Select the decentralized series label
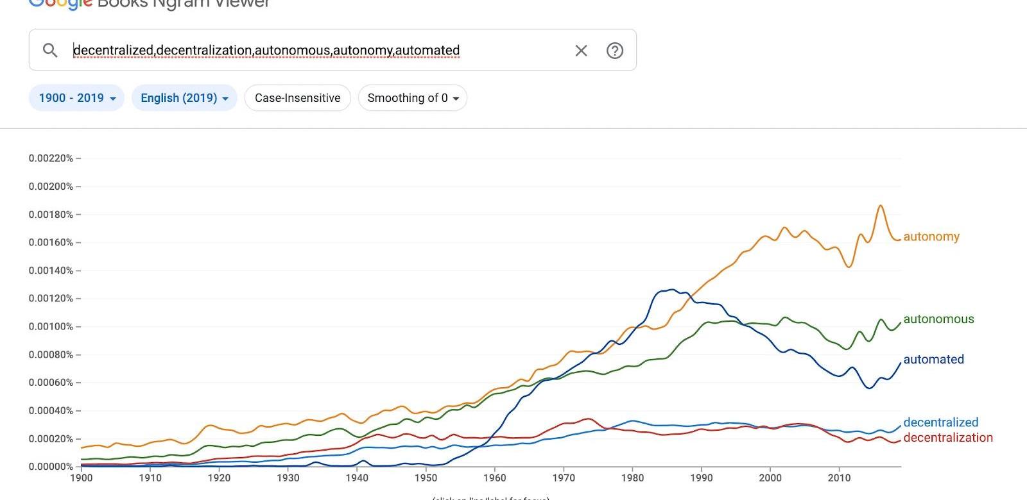 pyautogui.click(x=940, y=422)
